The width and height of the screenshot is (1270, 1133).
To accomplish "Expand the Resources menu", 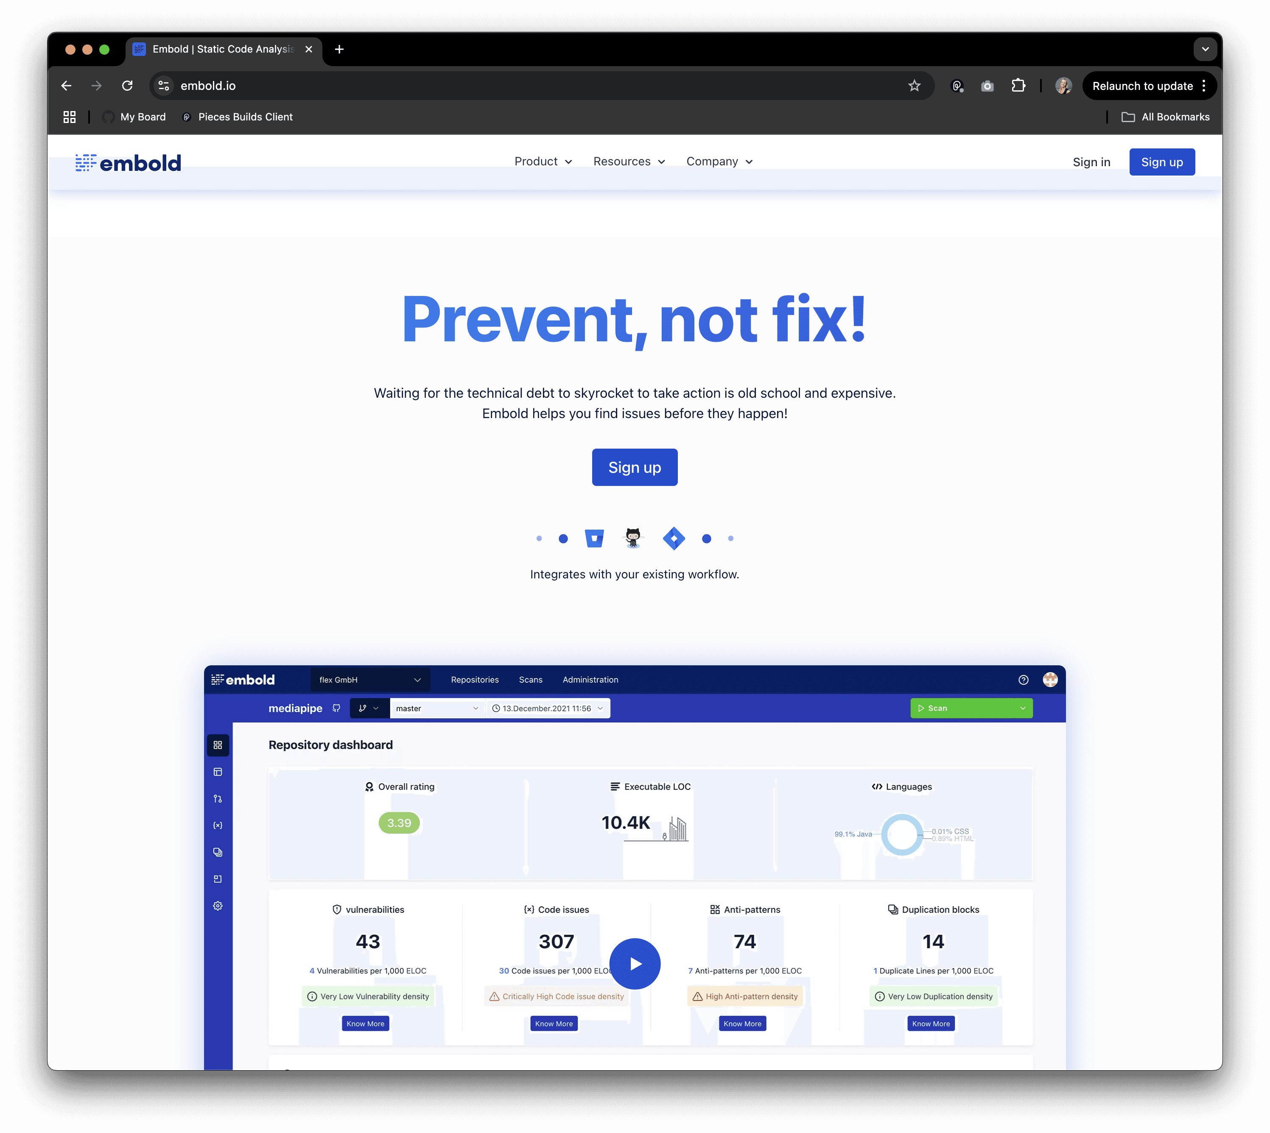I will click(629, 162).
